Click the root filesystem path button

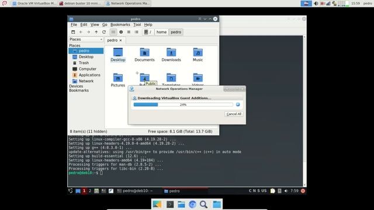click(148, 32)
